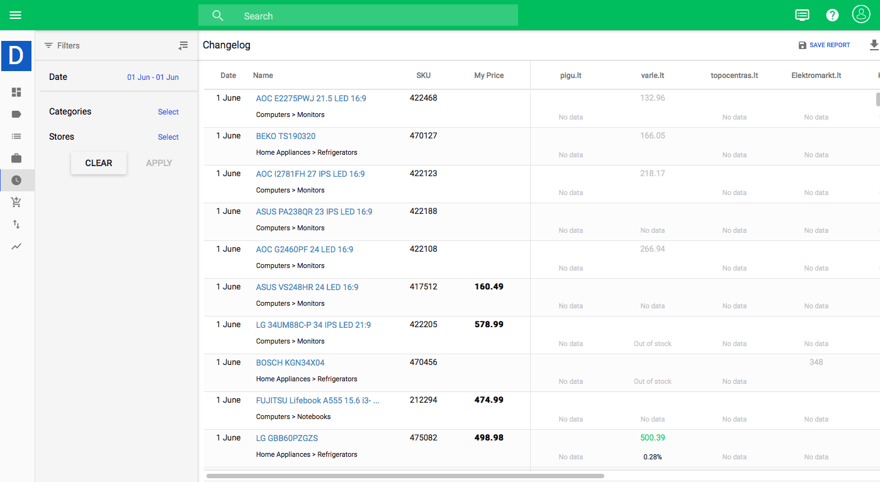Viewport: 880px width, 482px height.
Task: Collapse the filters panel icon
Action: [x=183, y=45]
